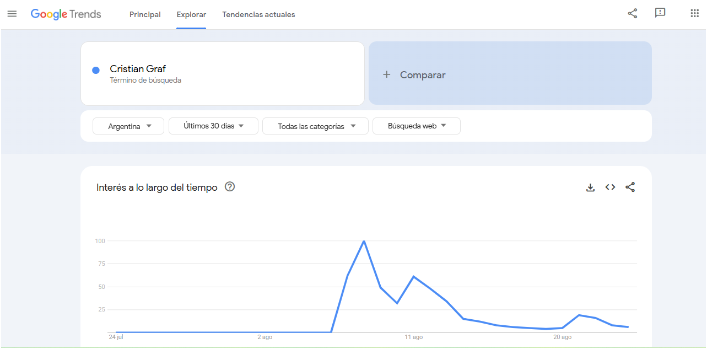Viewport: 707px width, 349px height.
Task: Click the plus icon in Comparar
Action: click(x=387, y=75)
